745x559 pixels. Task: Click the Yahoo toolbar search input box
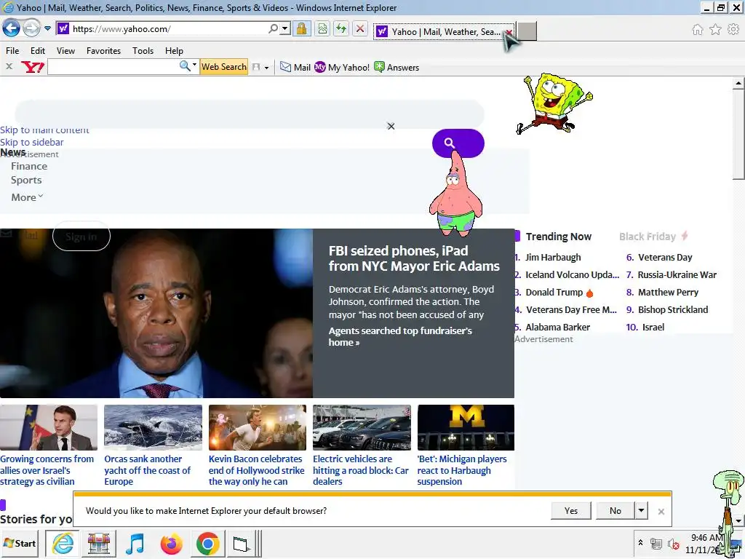point(113,66)
